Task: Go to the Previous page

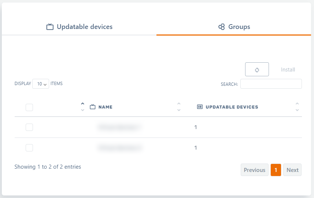Action: click(x=254, y=170)
